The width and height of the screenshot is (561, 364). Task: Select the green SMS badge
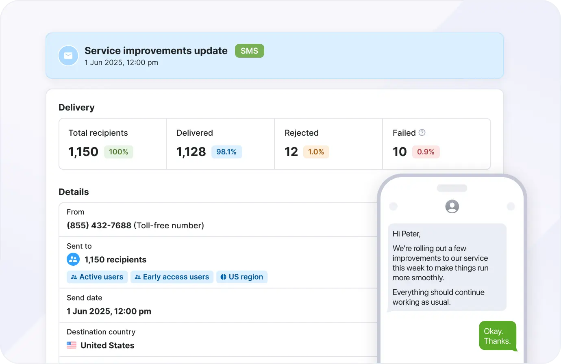click(249, 51)
